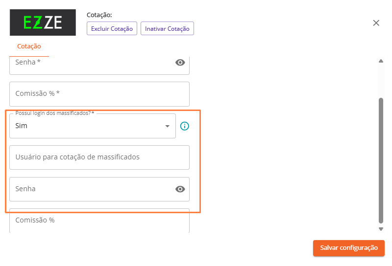Focus the Senha field below the Usuário field

pos(93,189)
